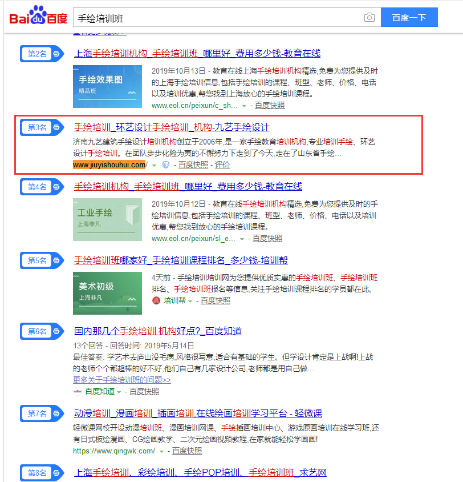463x482 pixels.
Task: Expand dropdown arrow beside https://www.qingwk.com/
Action: (161, 452)
